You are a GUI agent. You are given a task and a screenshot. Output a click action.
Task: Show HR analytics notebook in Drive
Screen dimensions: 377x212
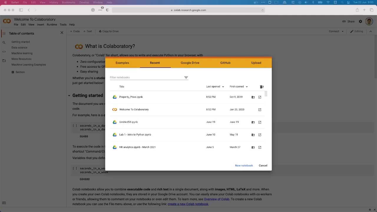(253, 147)
